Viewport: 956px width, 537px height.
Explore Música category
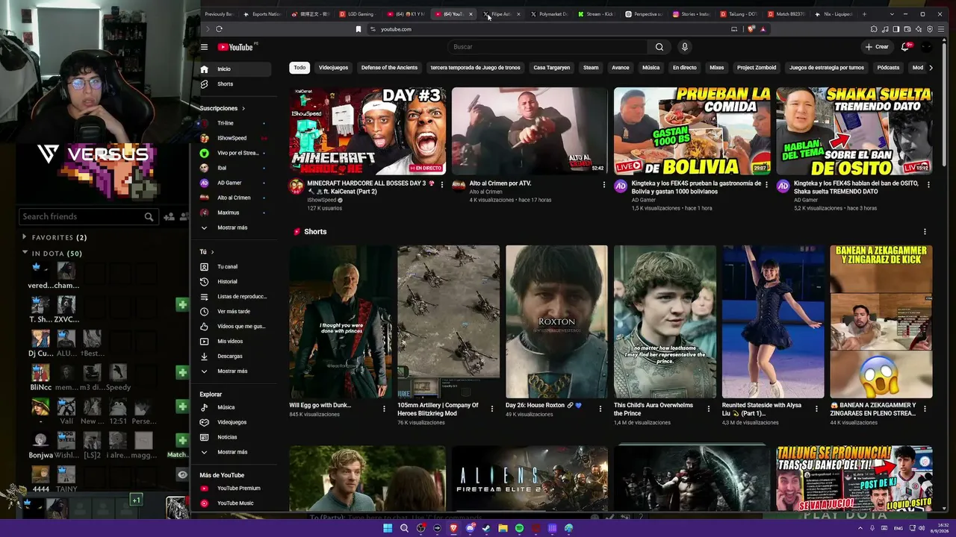(x=235, y=408)
